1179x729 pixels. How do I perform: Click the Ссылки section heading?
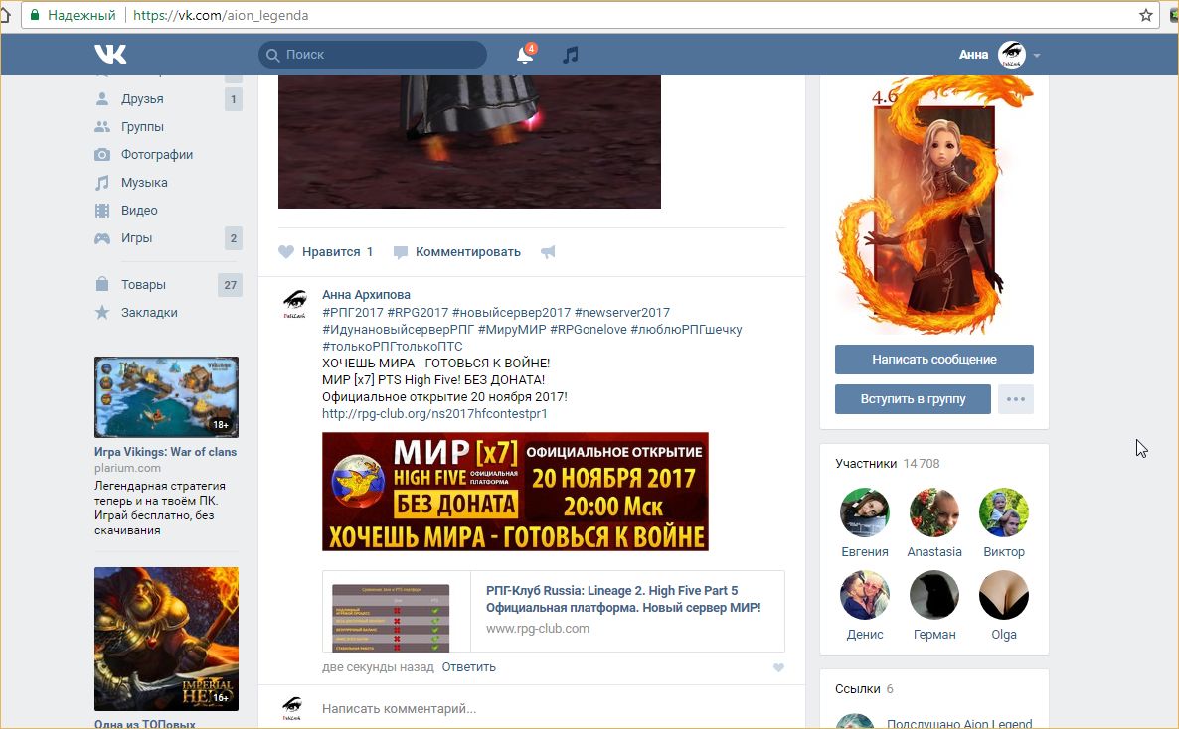coord(857,688)
